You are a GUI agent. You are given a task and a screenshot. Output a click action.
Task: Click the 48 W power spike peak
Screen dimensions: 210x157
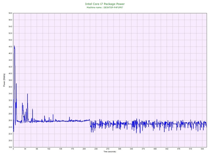pos(14,46)
